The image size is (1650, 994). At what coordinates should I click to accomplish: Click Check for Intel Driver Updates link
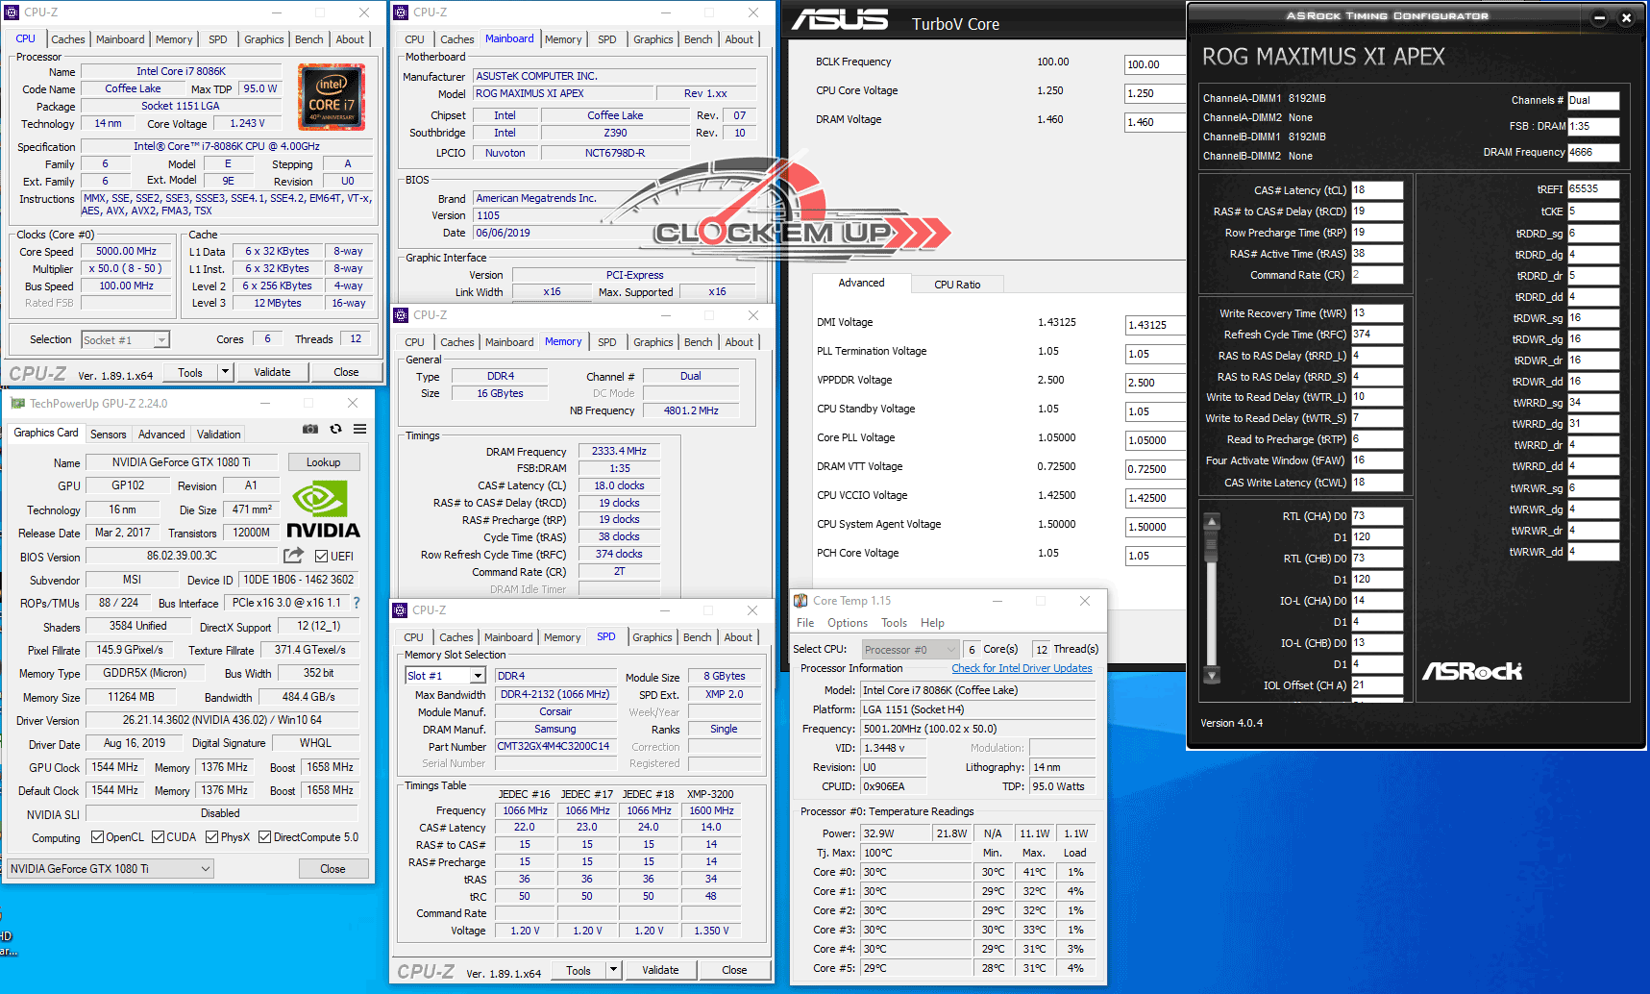pos(1022,668)
